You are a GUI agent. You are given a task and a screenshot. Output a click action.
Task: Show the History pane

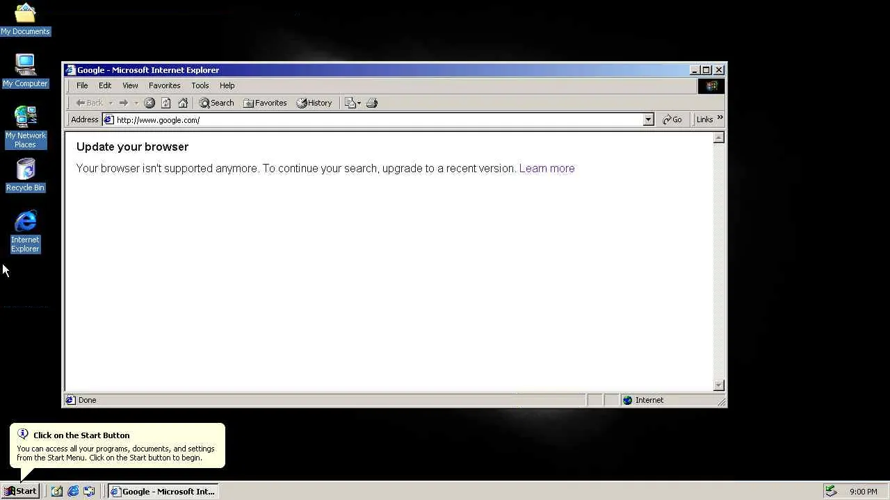click(314, 103)
